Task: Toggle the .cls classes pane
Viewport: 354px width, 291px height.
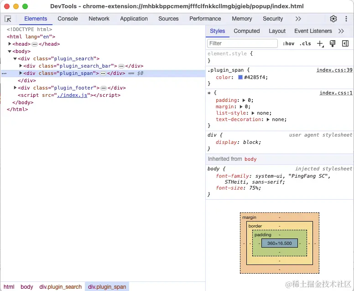Action: click(x=305, y=43)
